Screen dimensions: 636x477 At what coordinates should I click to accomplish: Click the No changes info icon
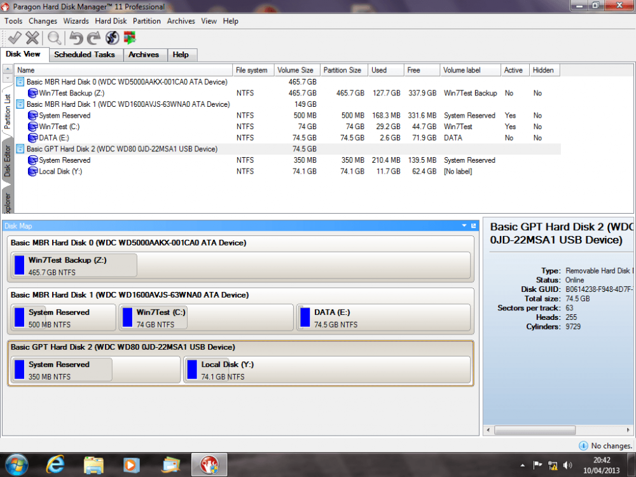(583, 445)
